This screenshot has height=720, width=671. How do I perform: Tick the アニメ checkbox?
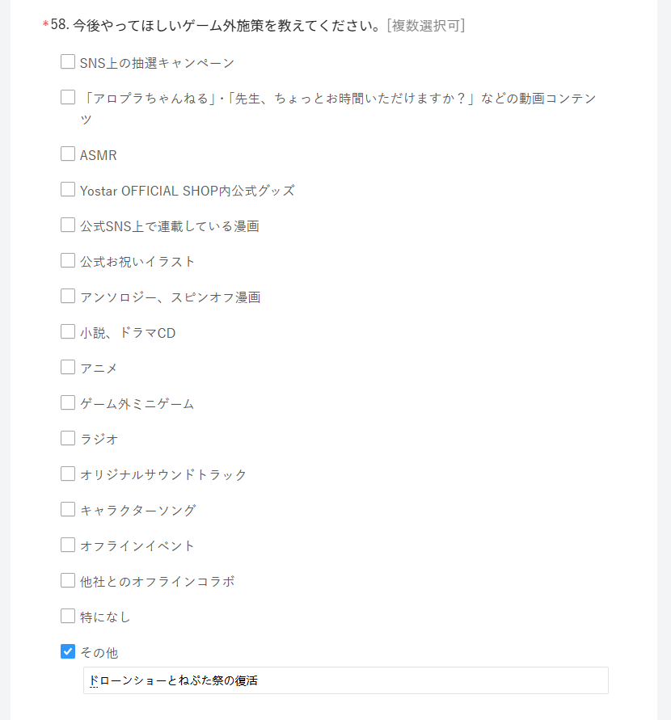[68, 368]
